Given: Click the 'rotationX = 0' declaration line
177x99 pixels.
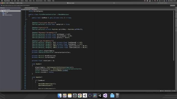Looking at the screenshot, I should (x=43, y=61).
